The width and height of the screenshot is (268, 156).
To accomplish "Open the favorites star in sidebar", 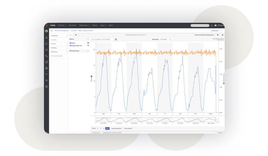I will (46, 37).
